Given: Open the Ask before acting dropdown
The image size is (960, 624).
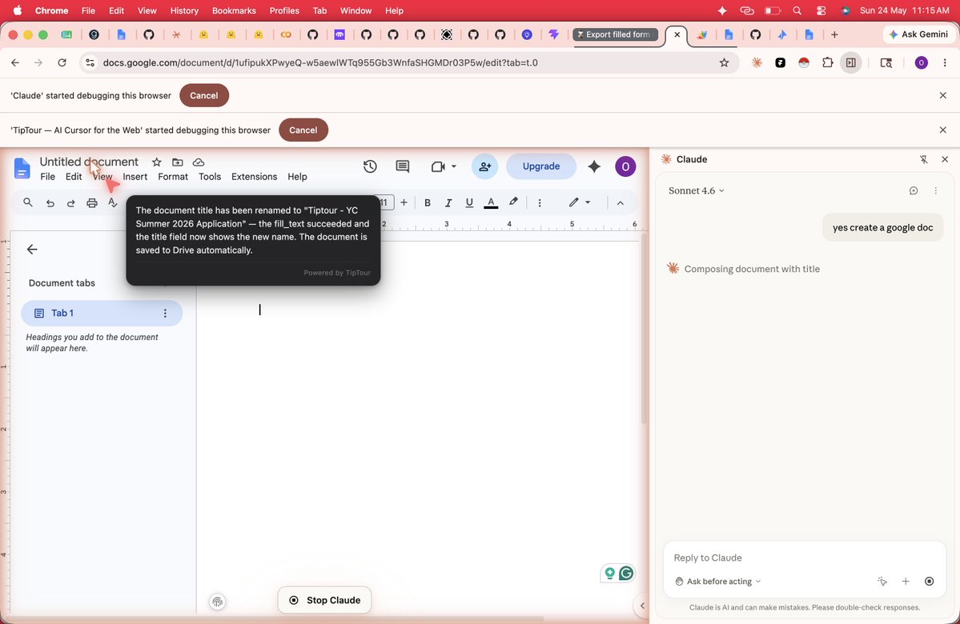Looking at the screenshot, I should [717, 582].
